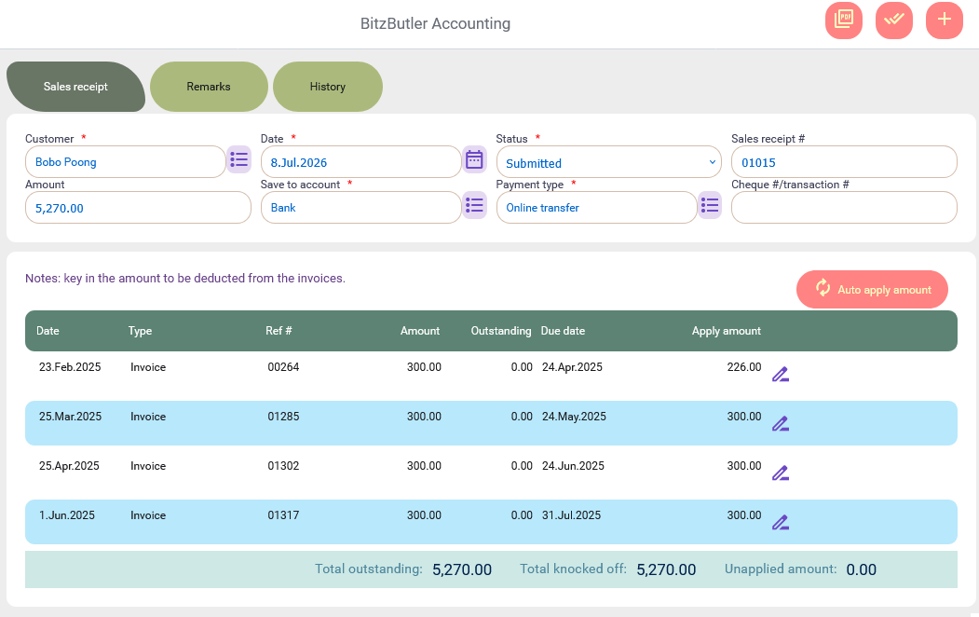This screenshot has height=617, width=979.
Task: Edit apply amount for invoice 01285
Action: pyautogui.click(x=781, y=424)
